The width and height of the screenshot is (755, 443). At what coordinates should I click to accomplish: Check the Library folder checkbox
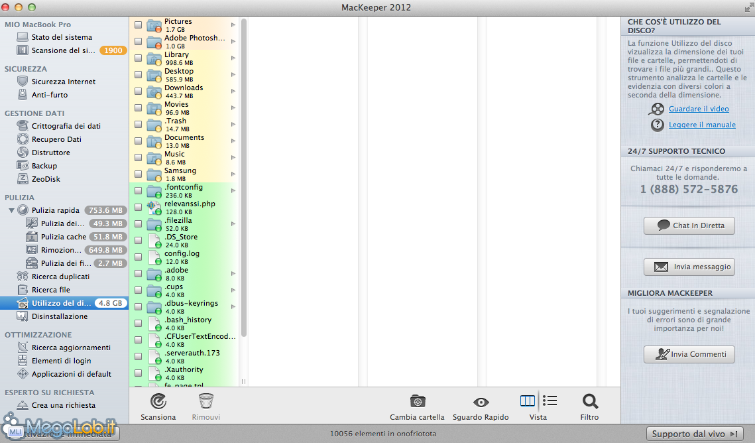tap(138, 58)
